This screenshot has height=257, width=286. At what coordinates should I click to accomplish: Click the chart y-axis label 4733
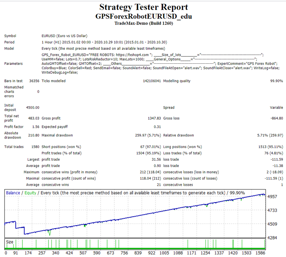(x=272, y=210)
